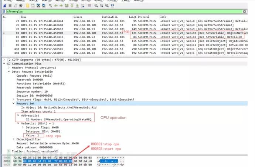The image size is (255, 167).
Task: Sort by the Source column header
Action: point(78,17)
